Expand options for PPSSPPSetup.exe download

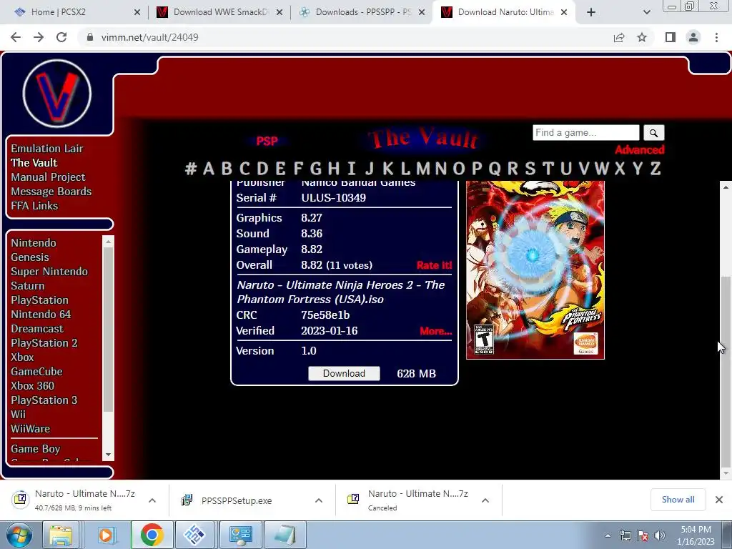pyautogui.click(x=319, y=500)
